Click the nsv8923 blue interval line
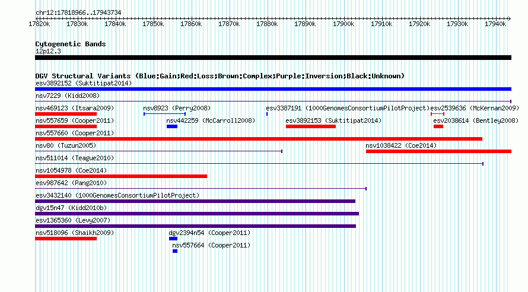 pos(165,114)
